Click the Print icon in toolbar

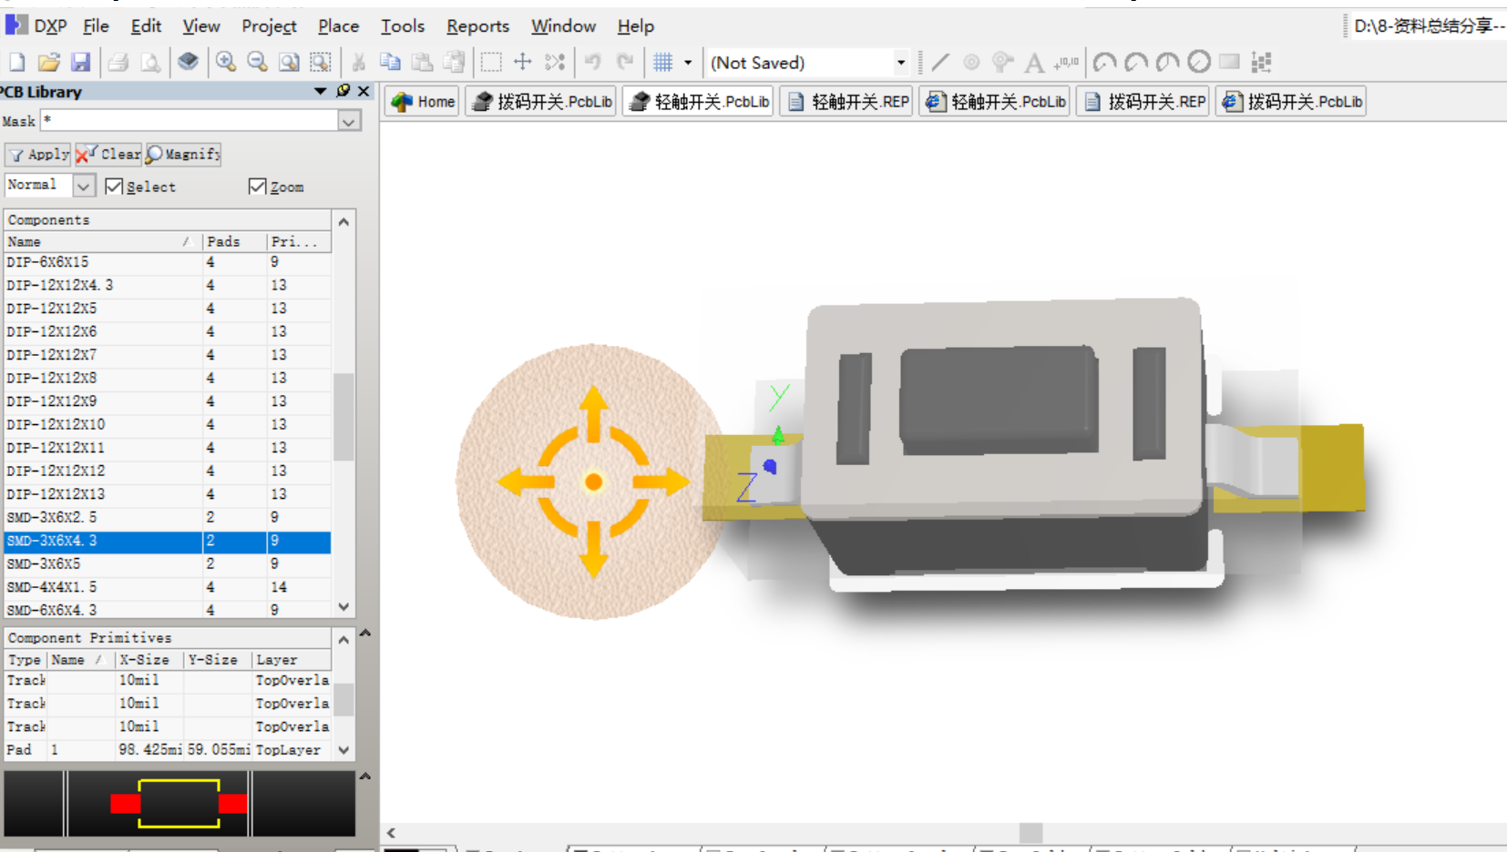coord(118,62)
